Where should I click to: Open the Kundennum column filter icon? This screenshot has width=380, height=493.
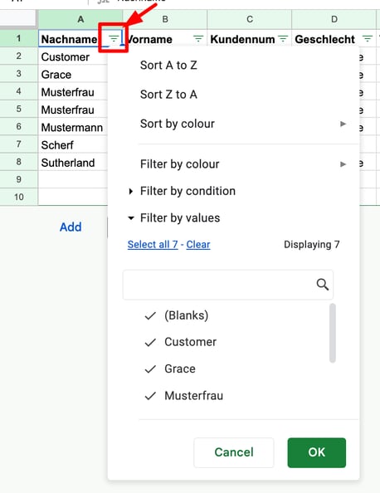pyautogui.click(x=283, y=39)
